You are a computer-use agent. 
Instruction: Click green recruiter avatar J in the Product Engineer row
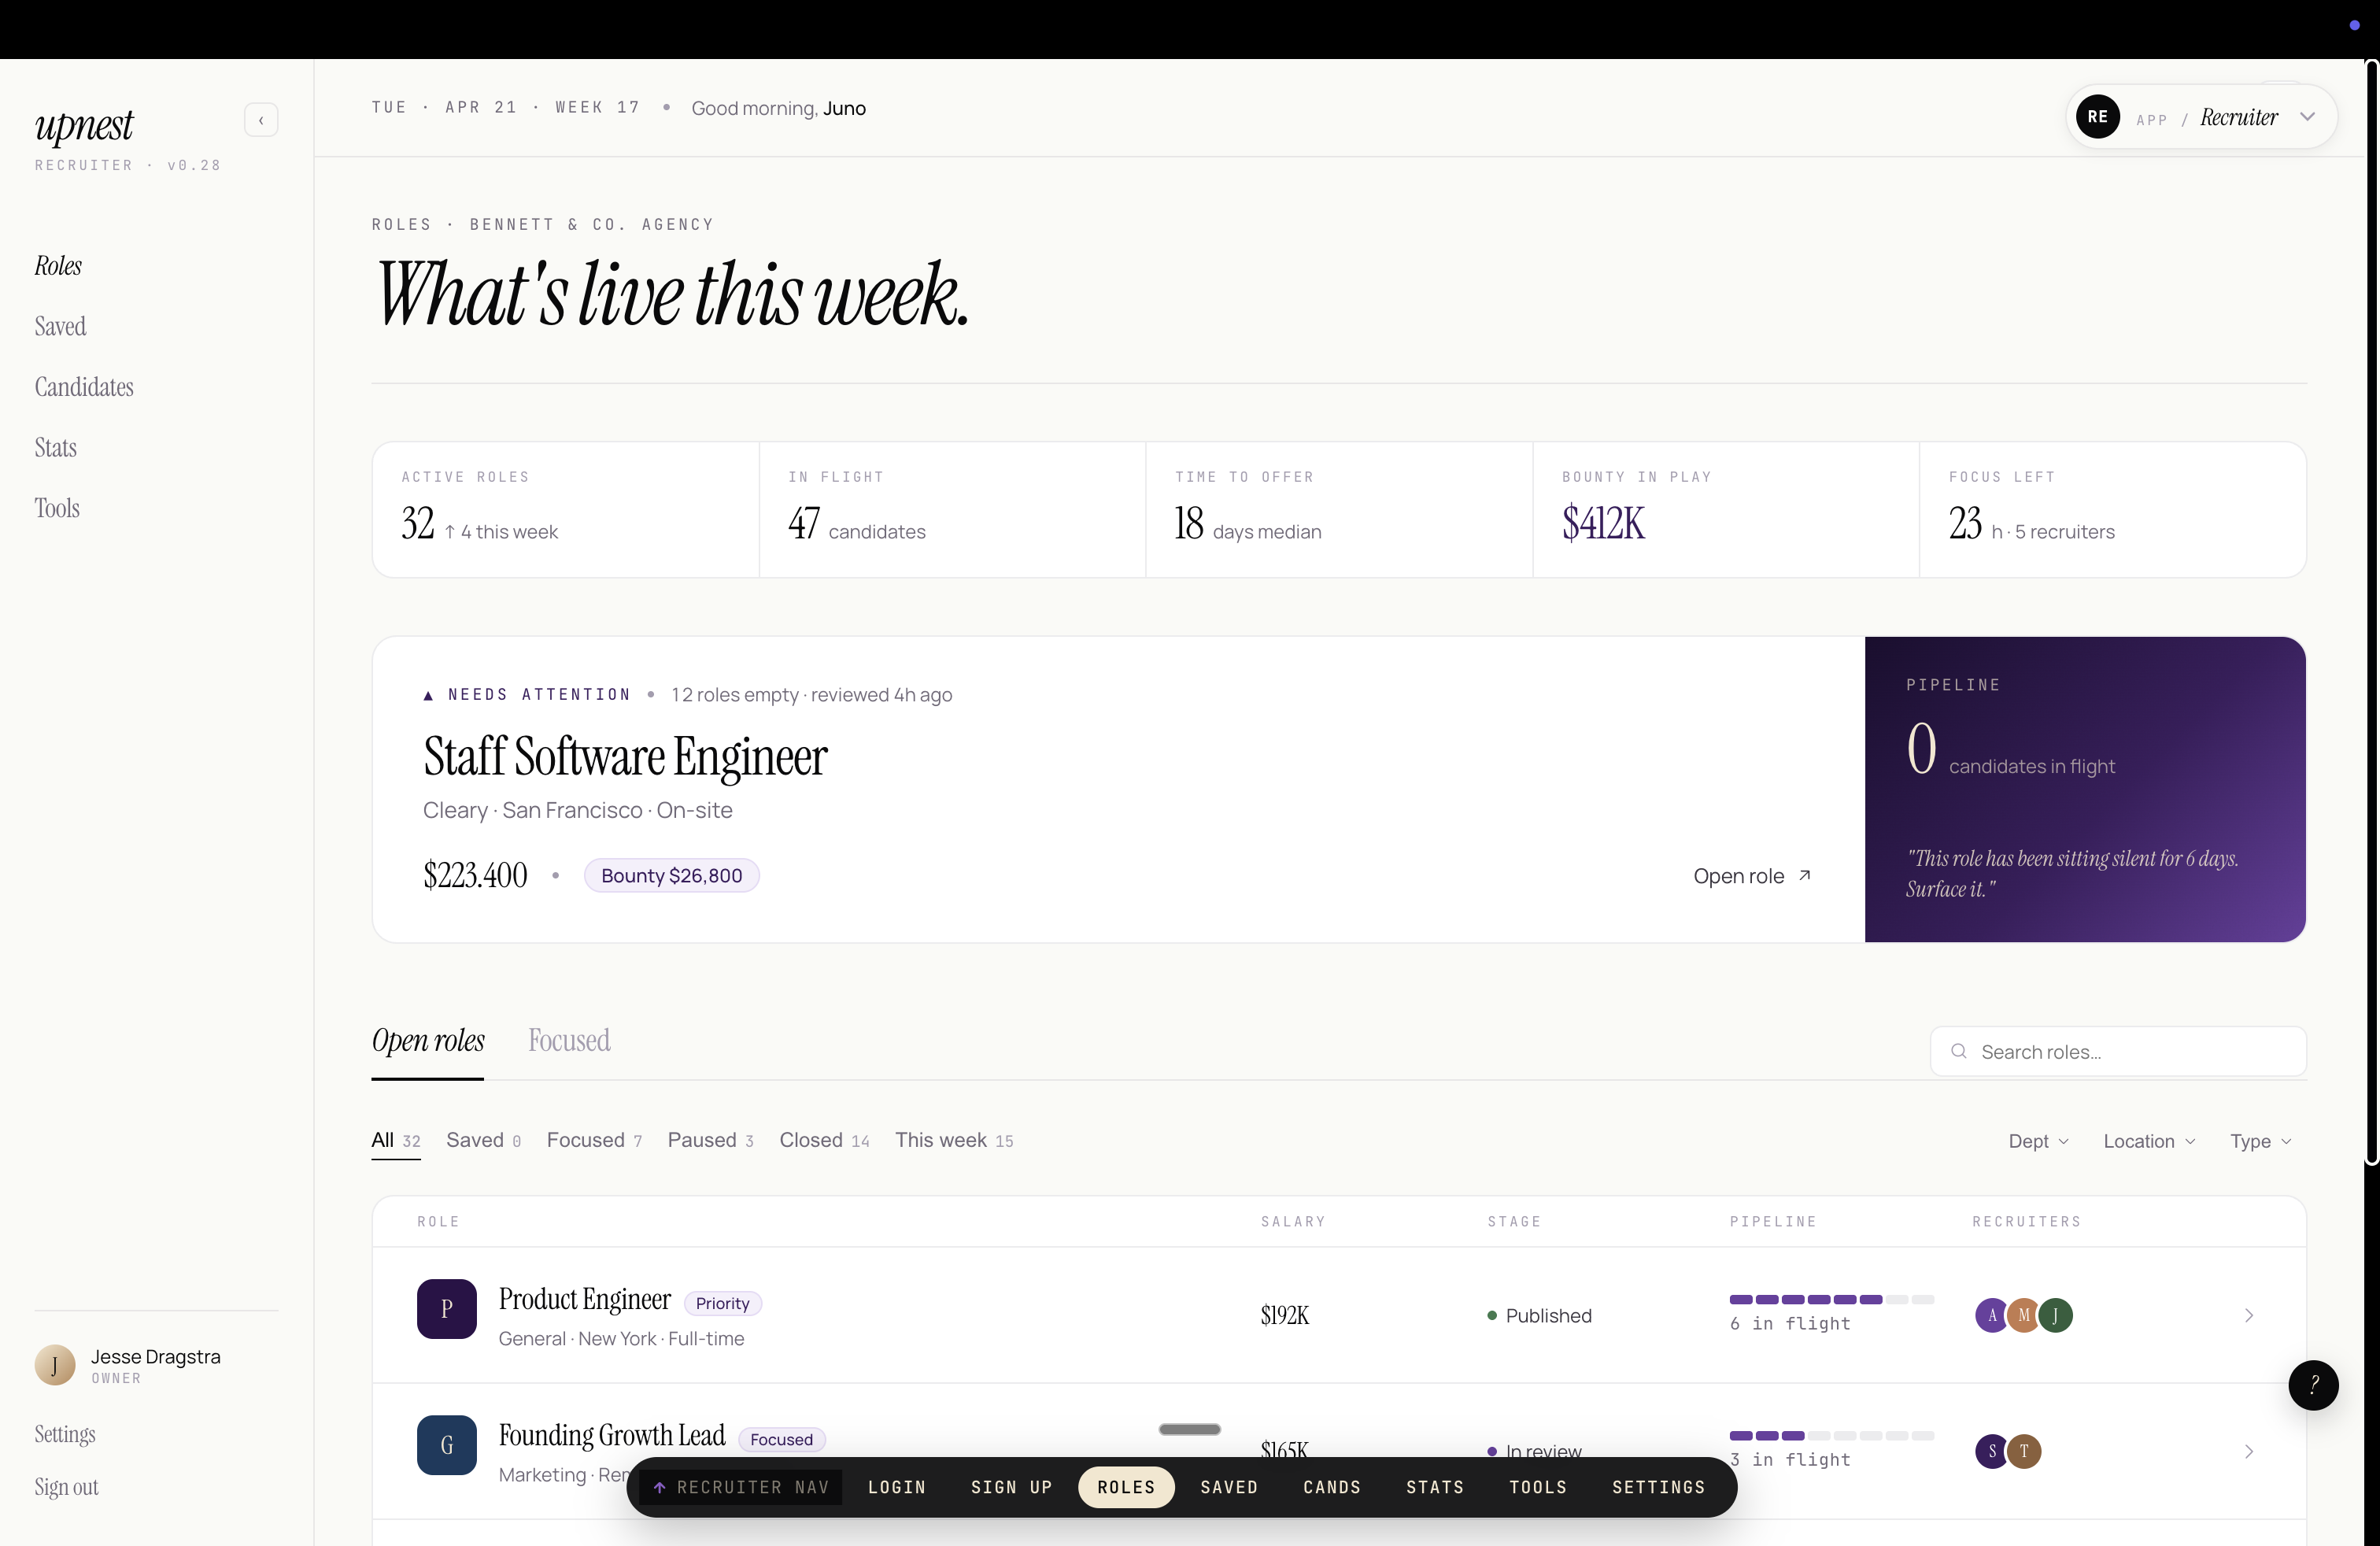tap(2055, 1315)
